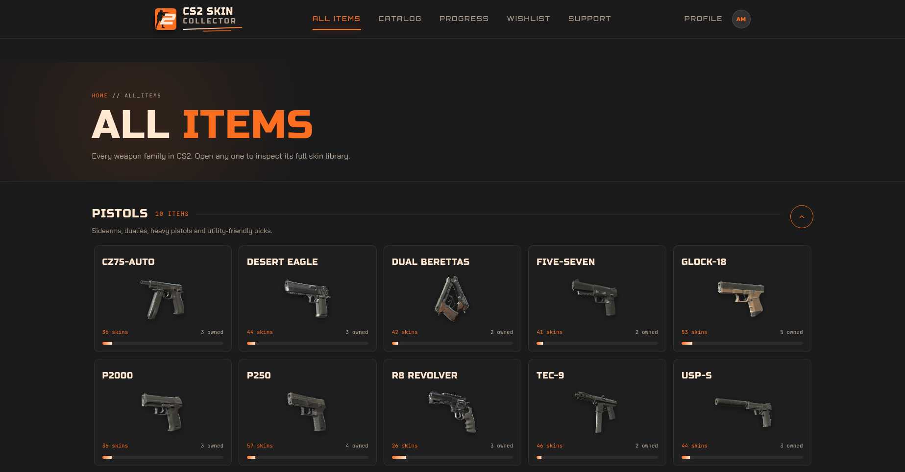
Task: Click the USP-S progress bar
Action: tap(742, 457)
